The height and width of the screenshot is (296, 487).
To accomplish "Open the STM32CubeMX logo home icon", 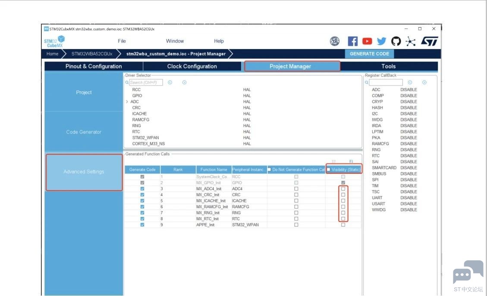I will point(54,41).
